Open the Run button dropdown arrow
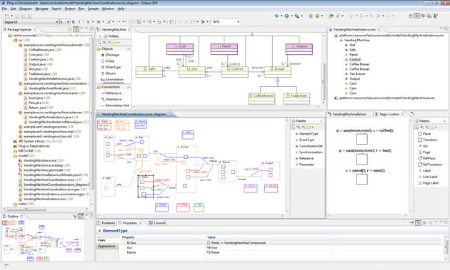The height and width of the screenshot is (270, 450). point(291,16)
